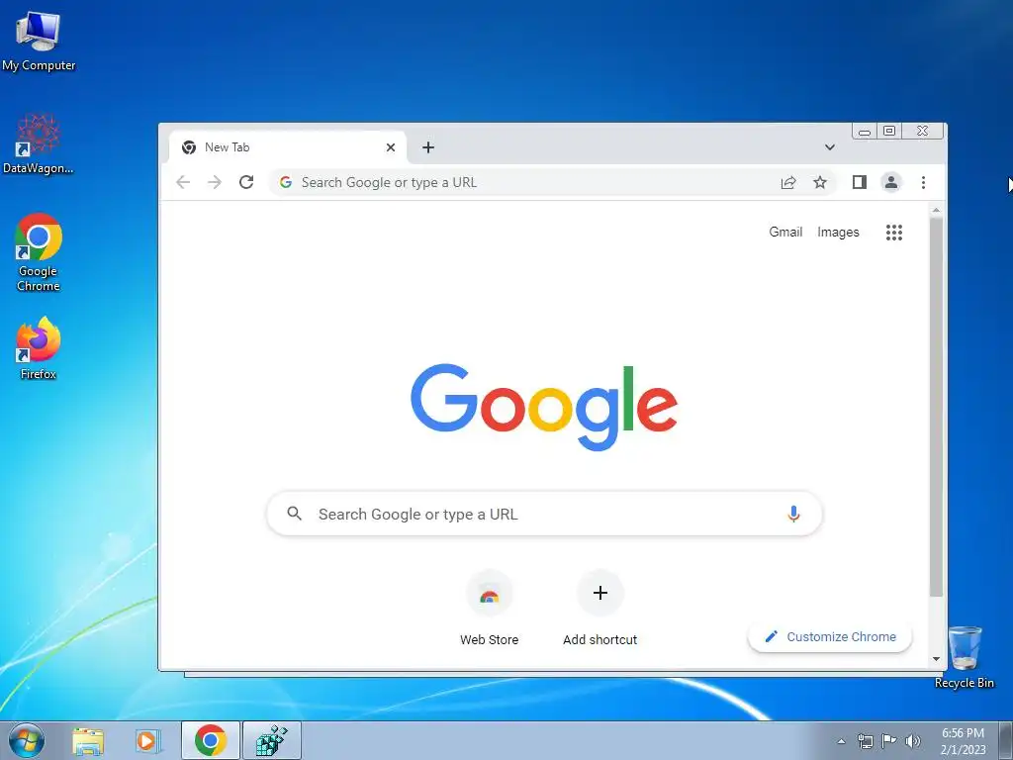The width and height of the screenshot is (1013, 760).
Task: Open the Action Center flag icon
Action: 889,741
